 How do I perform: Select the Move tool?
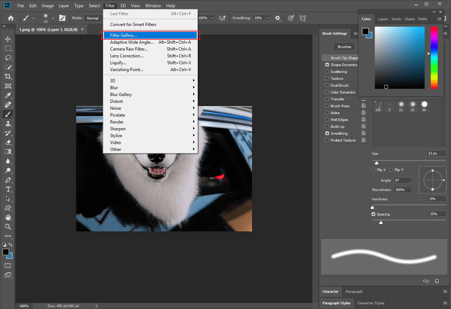(8, 39)
